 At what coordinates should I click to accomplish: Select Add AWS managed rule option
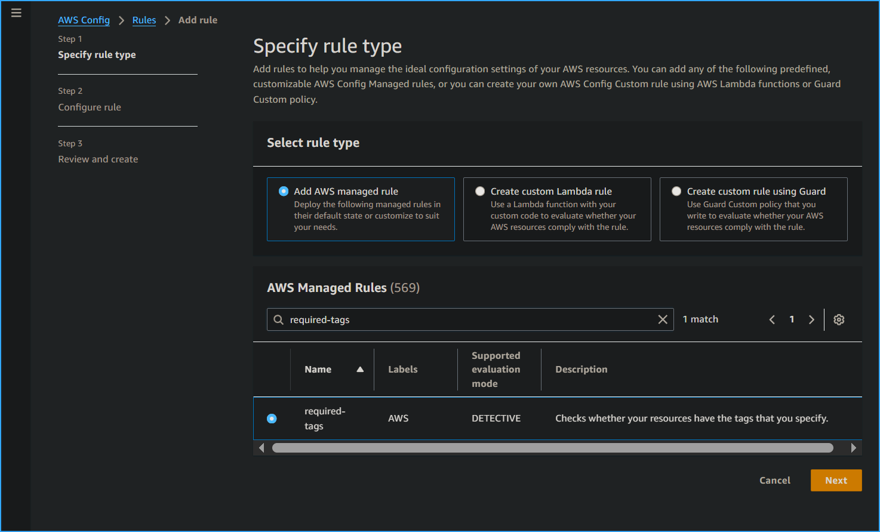point(283,191)
